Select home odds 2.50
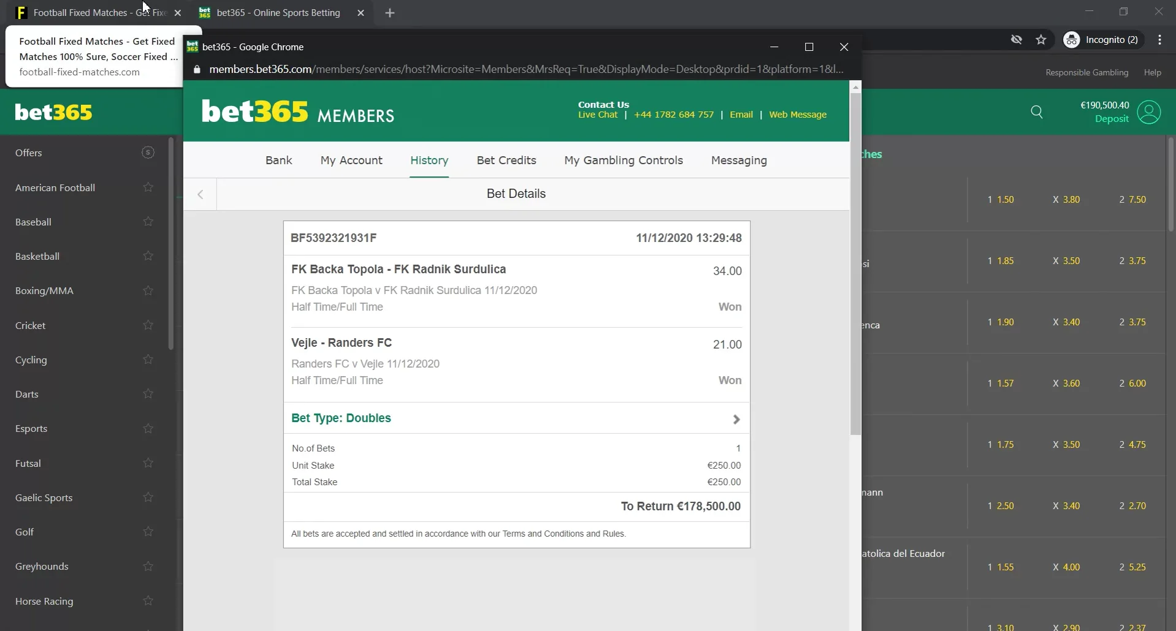 click(1001, 506)
